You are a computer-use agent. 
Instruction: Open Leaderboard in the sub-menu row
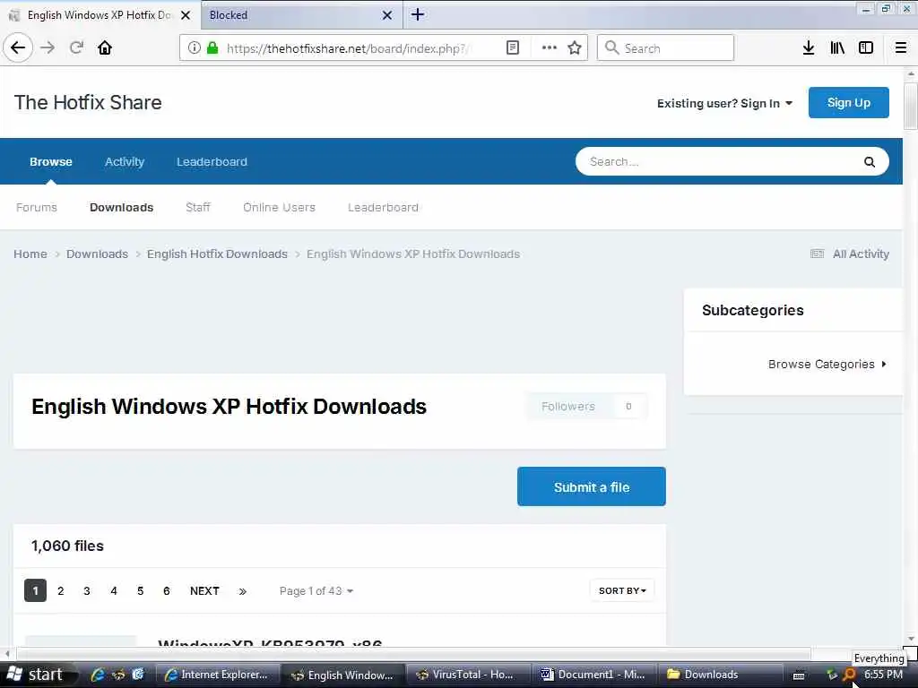coord(383,207)
